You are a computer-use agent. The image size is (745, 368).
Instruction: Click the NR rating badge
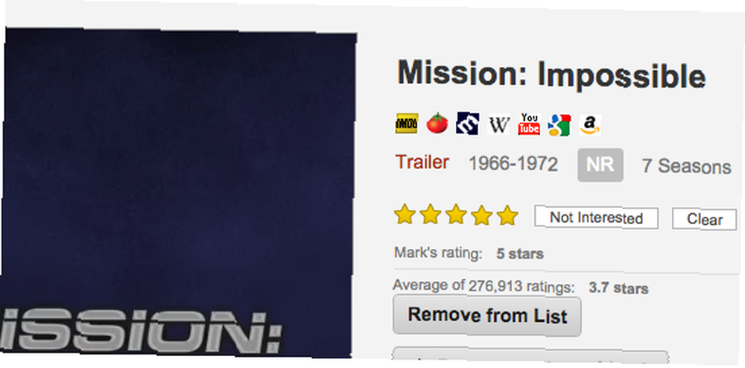coord(600,165)
